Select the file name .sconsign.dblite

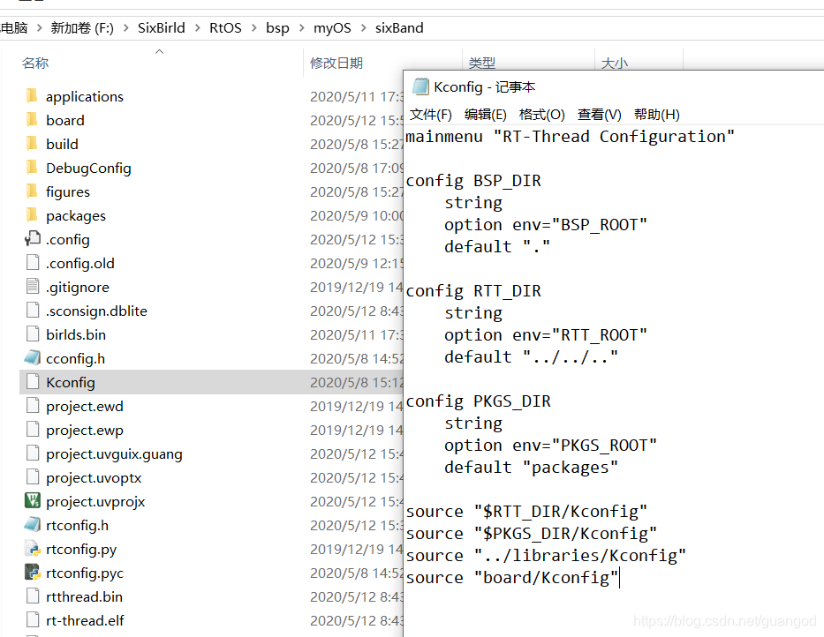pyautogui.click(x=96, y=311)
